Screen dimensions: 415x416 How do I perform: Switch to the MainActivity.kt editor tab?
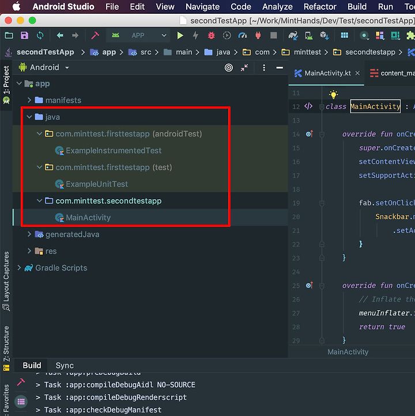pyautogui.click(x=327, y=73)
